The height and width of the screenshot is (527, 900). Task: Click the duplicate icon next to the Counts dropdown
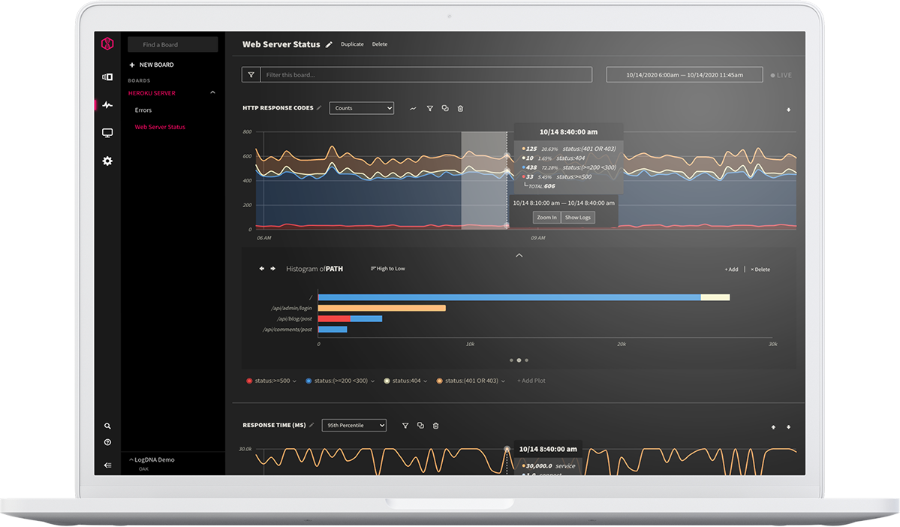444,108
